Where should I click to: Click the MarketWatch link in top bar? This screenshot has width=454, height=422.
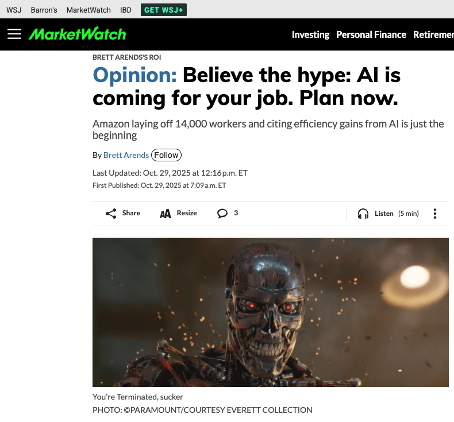[x=89, y=10]
